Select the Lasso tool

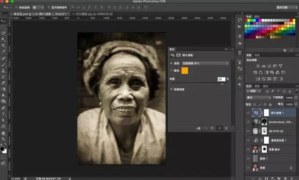(3, 33)
